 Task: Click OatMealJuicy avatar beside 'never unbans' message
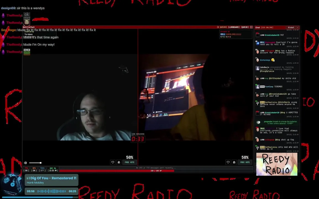point(258,103)
